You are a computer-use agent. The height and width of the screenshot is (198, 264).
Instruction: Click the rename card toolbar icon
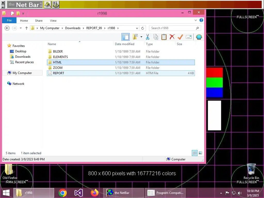(x=189, y=37)
